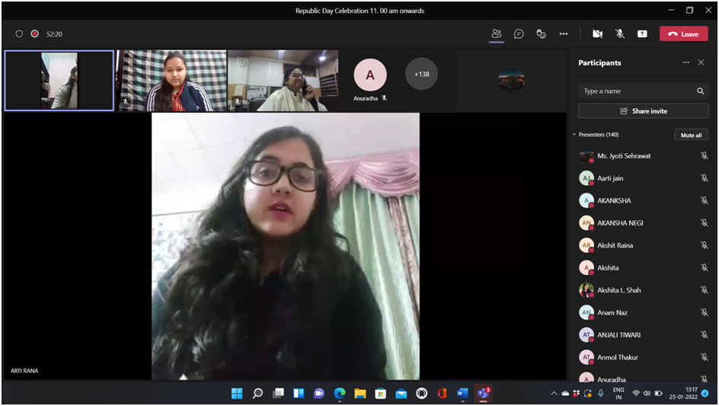Image resolution: width=719 pixels, height=406 pixels.
Task: Toggle the camera on
Action: click(597, 34)
